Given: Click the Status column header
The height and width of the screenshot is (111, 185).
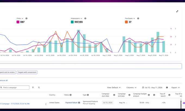Looking at the screenshot, I should (67, 95).
